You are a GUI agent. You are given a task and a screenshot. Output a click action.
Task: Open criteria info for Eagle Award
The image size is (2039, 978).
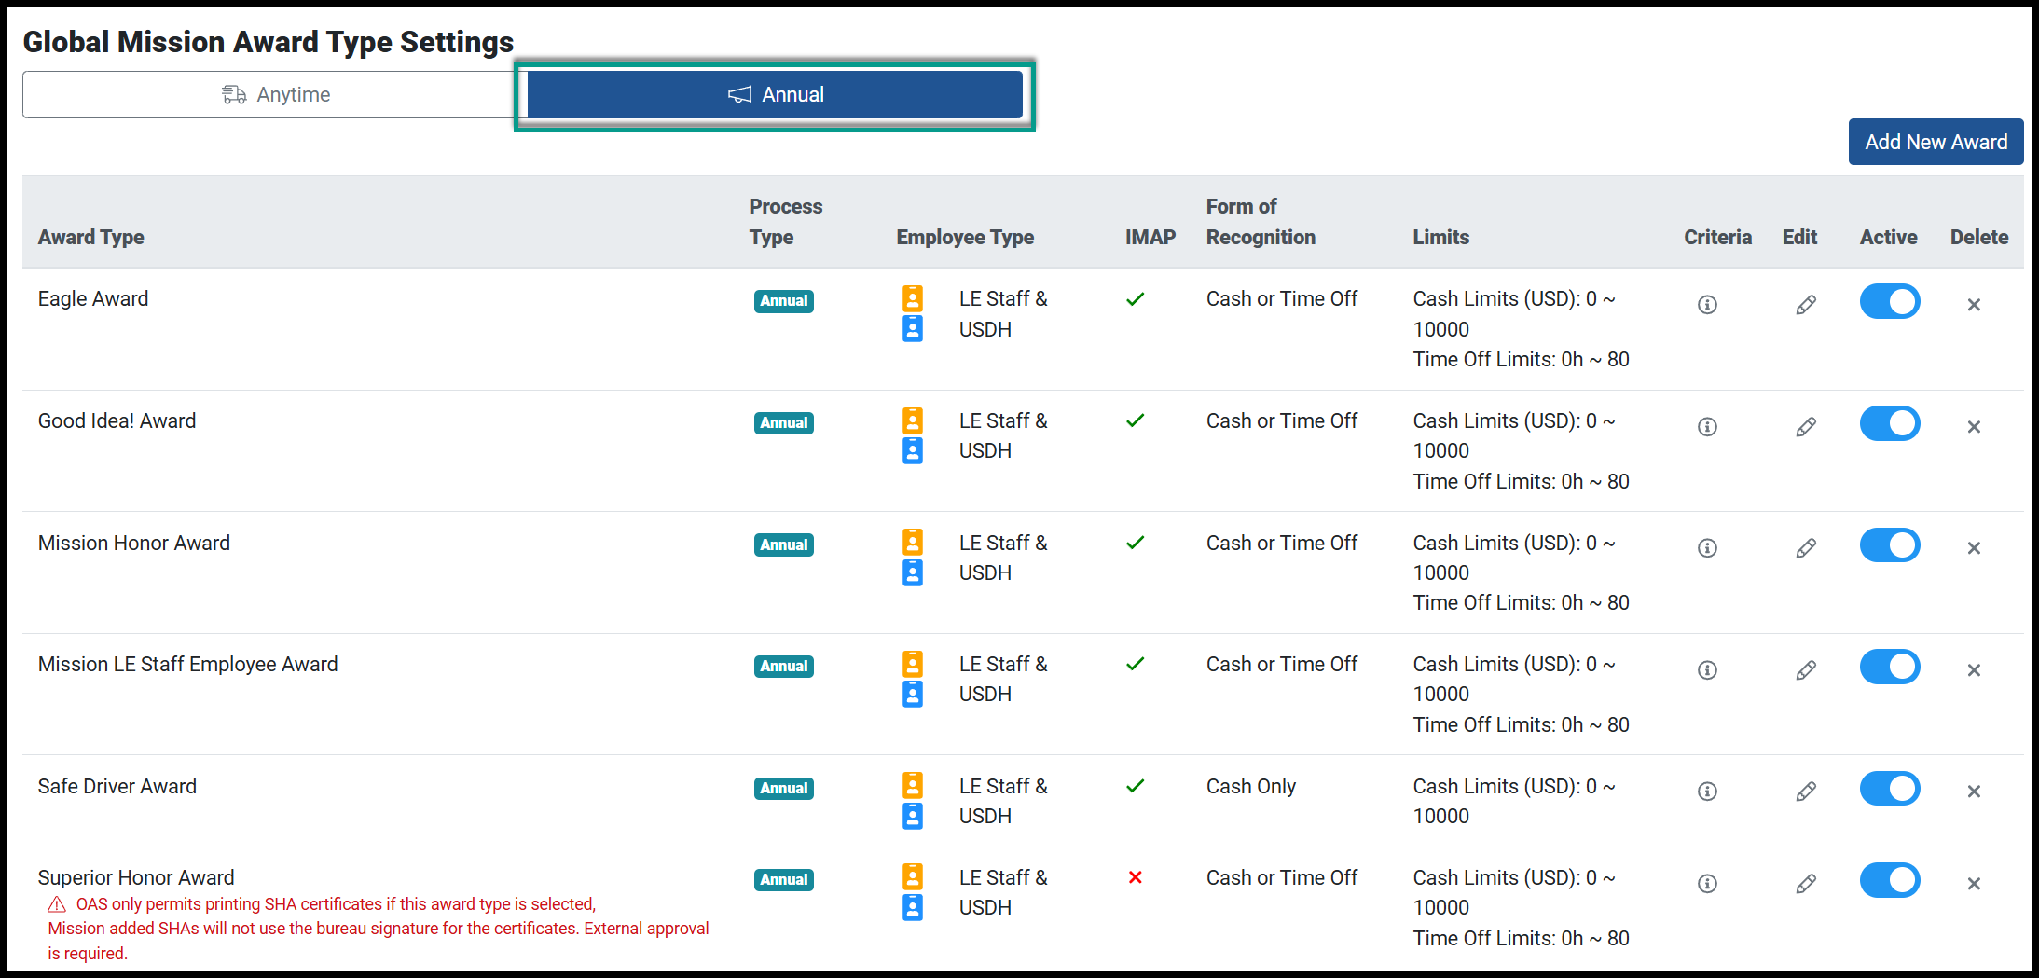pyautogui.click(x=1707, y=305)
